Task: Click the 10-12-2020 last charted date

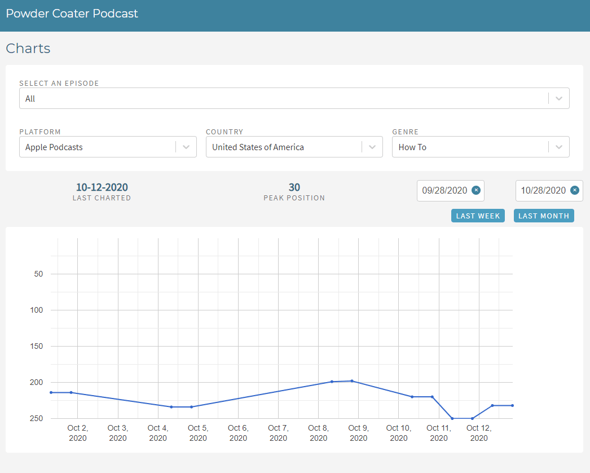Action: [102, 187]
